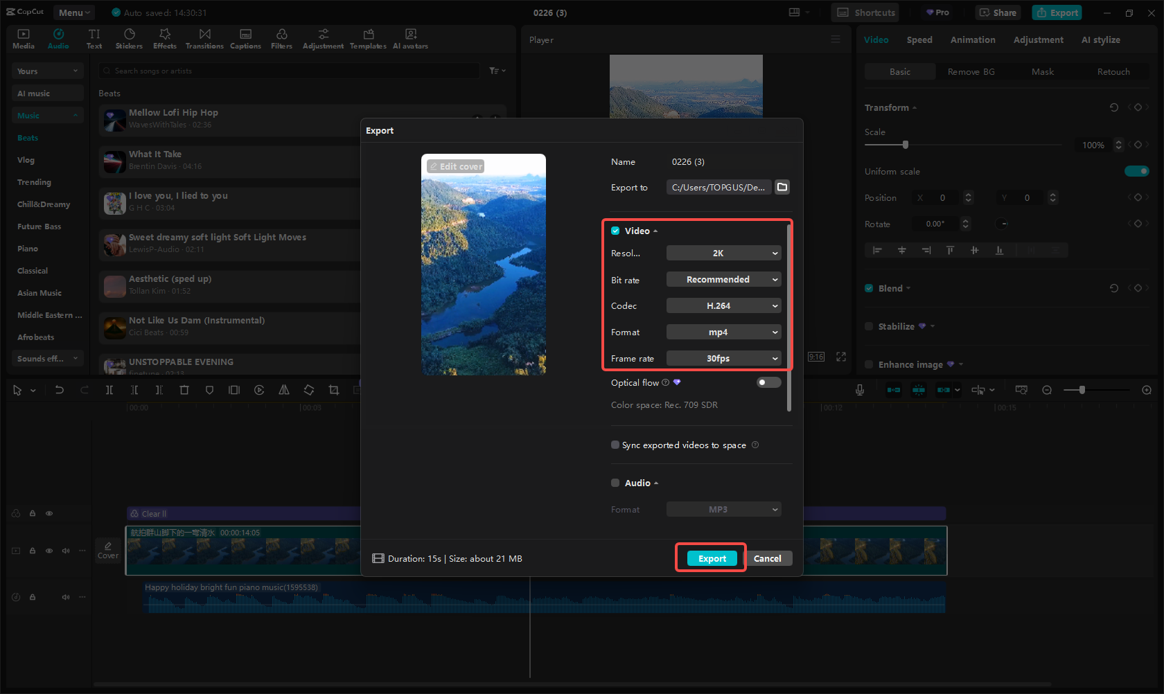Click the voiceover microphone icon
Image resolution: width=1164 pixels, height=694 pixels.
coord(859,390)
